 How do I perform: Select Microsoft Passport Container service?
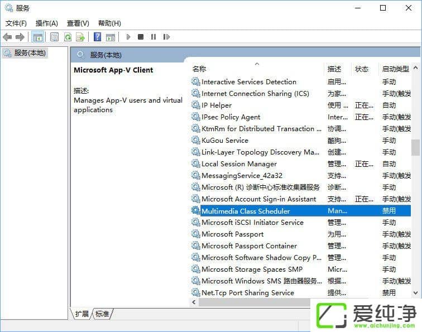[301, 246]
